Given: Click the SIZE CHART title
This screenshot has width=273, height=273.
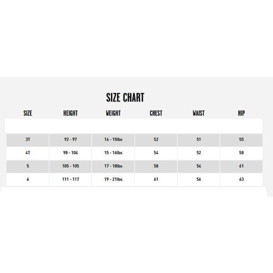Looking at the screenshot, I should pyautogui.click(x=125, y=97).
